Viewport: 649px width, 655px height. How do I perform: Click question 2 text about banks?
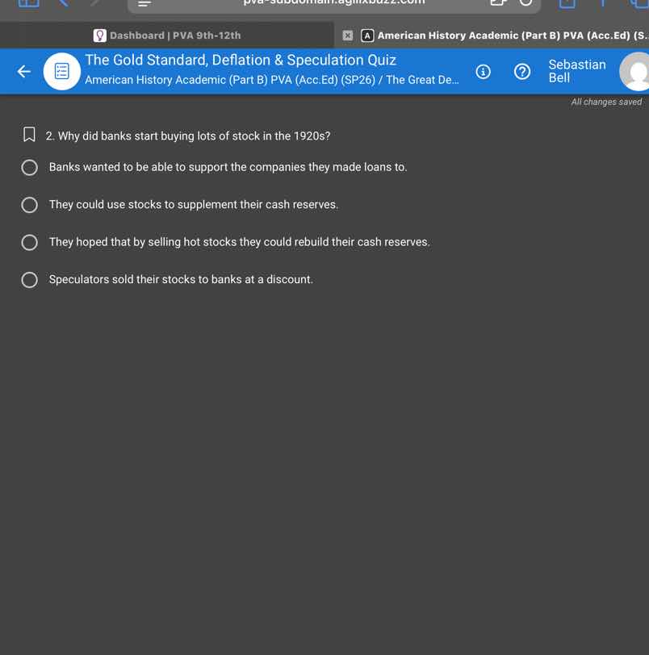click(188, 136)
